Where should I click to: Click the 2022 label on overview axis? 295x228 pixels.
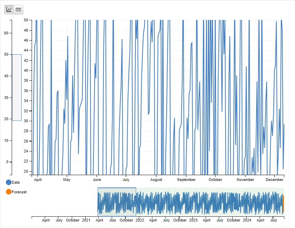[140, 220]
